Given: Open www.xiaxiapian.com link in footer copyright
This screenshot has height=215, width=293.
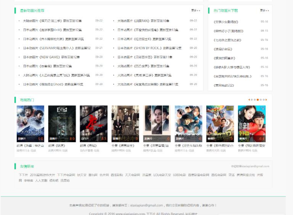Looking at the screenshot, I should pyautogui.click(x=130, y=213).
